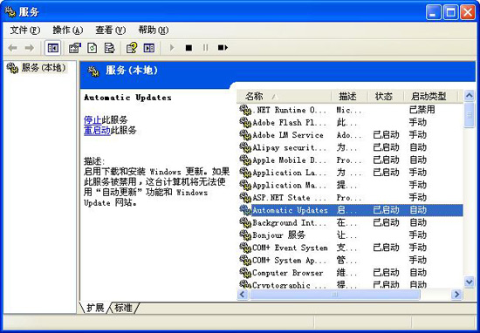
Task: Select the Application Ma... service row
Action: coord(351,185)
